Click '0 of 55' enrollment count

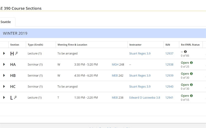point(185,100)
